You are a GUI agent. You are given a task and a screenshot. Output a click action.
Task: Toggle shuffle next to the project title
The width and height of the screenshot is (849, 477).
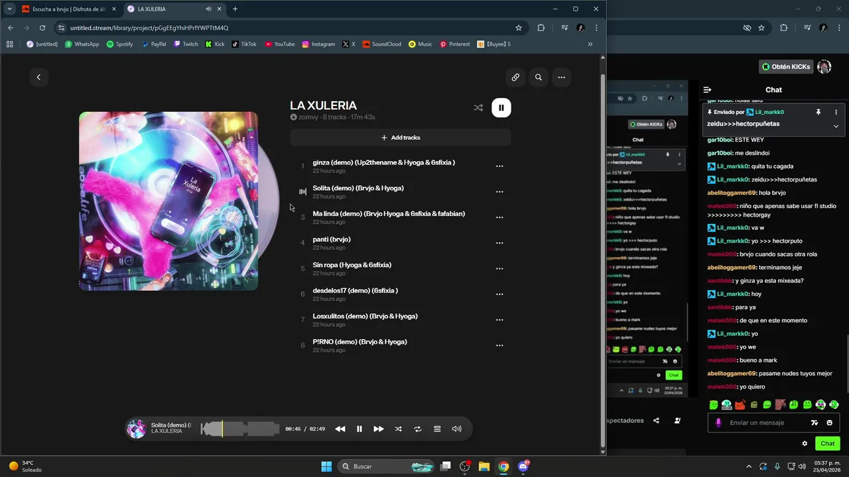478,108
